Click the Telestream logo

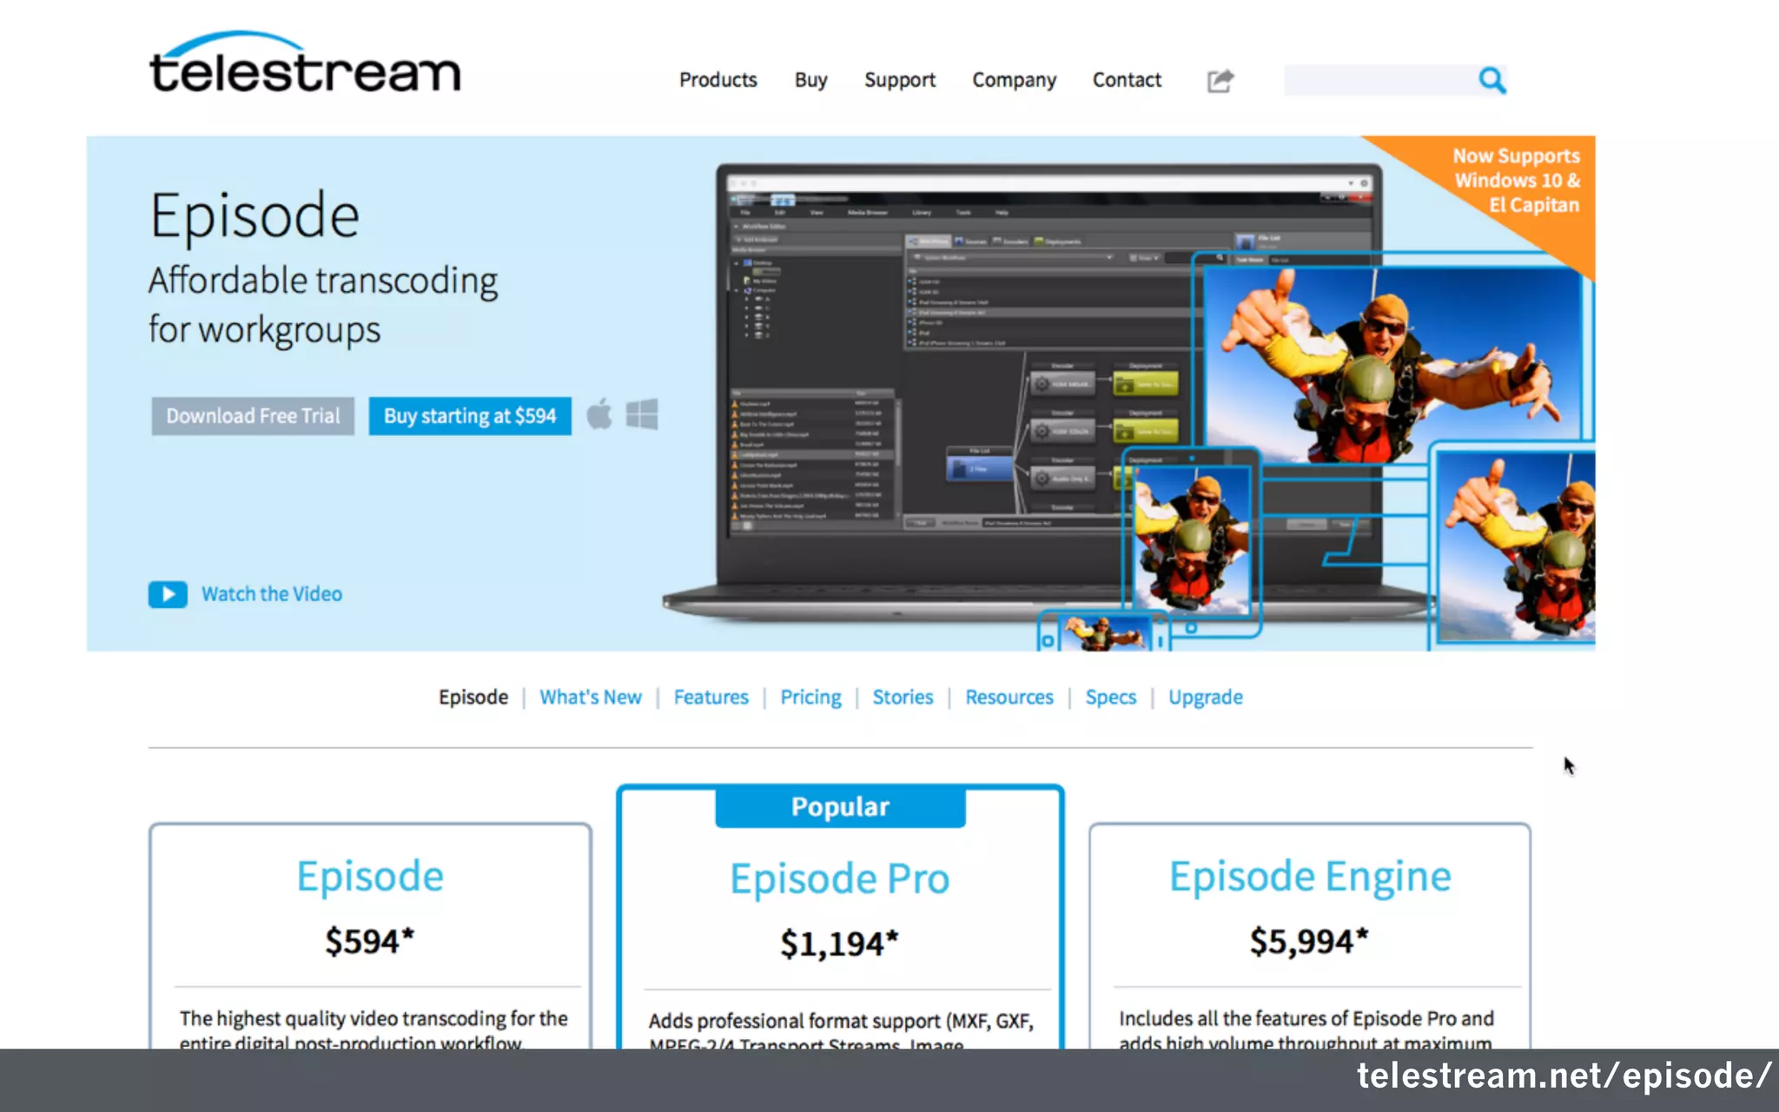point(305,63)
